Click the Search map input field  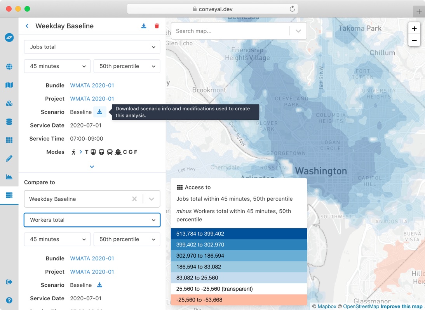point(231,31)
